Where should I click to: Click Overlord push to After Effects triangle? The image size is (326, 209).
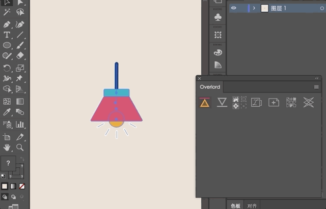point(205,103)
